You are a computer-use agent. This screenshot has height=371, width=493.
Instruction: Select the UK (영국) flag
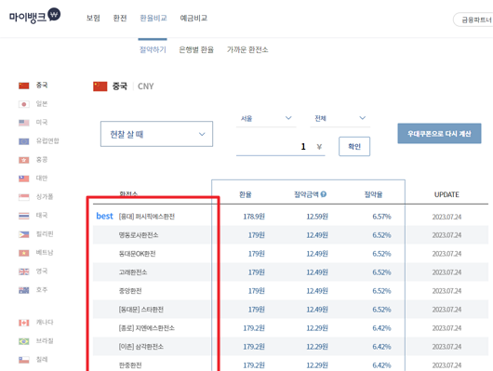pyautogui.click(x=24, y=272)
